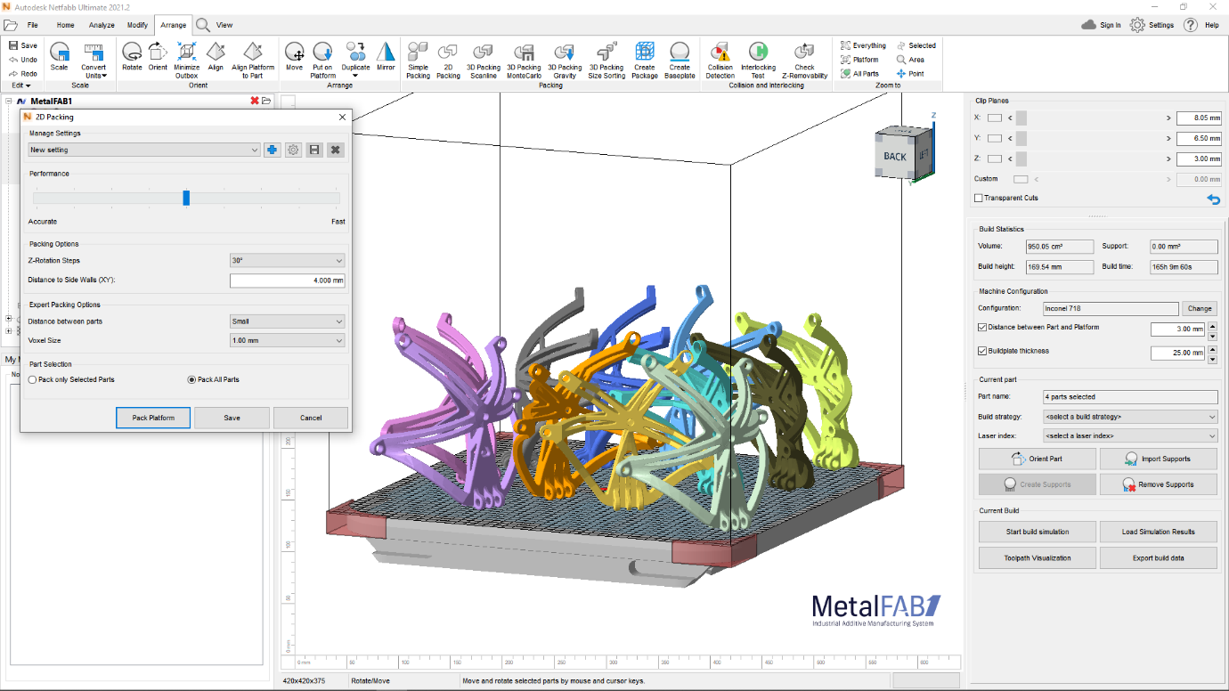This screenshot has width=1229, height=691.
Task: Switch to the Modify tab
Action: 137,25
